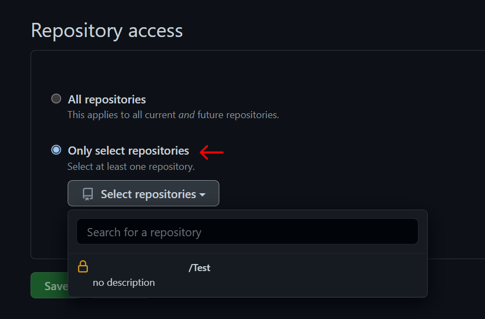The height and width of the screenshot is (319, 485).
Task: Click the All repositories label text
Action: pyautogui.click(x=107, y=100)
